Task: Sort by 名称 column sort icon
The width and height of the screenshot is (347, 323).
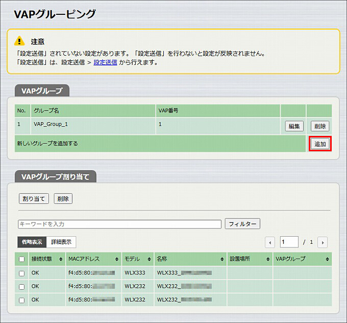Action: point(222,259)
